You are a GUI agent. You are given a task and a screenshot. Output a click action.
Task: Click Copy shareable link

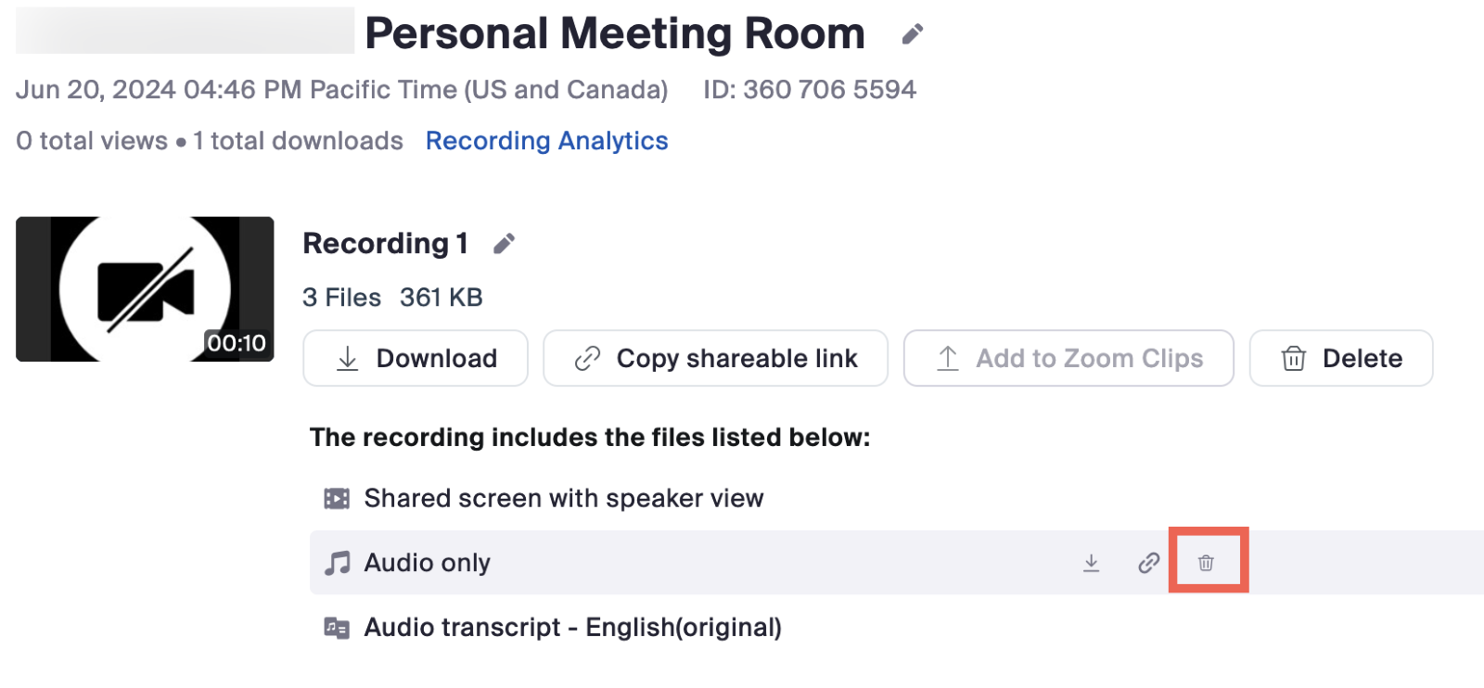pos(714,358)
